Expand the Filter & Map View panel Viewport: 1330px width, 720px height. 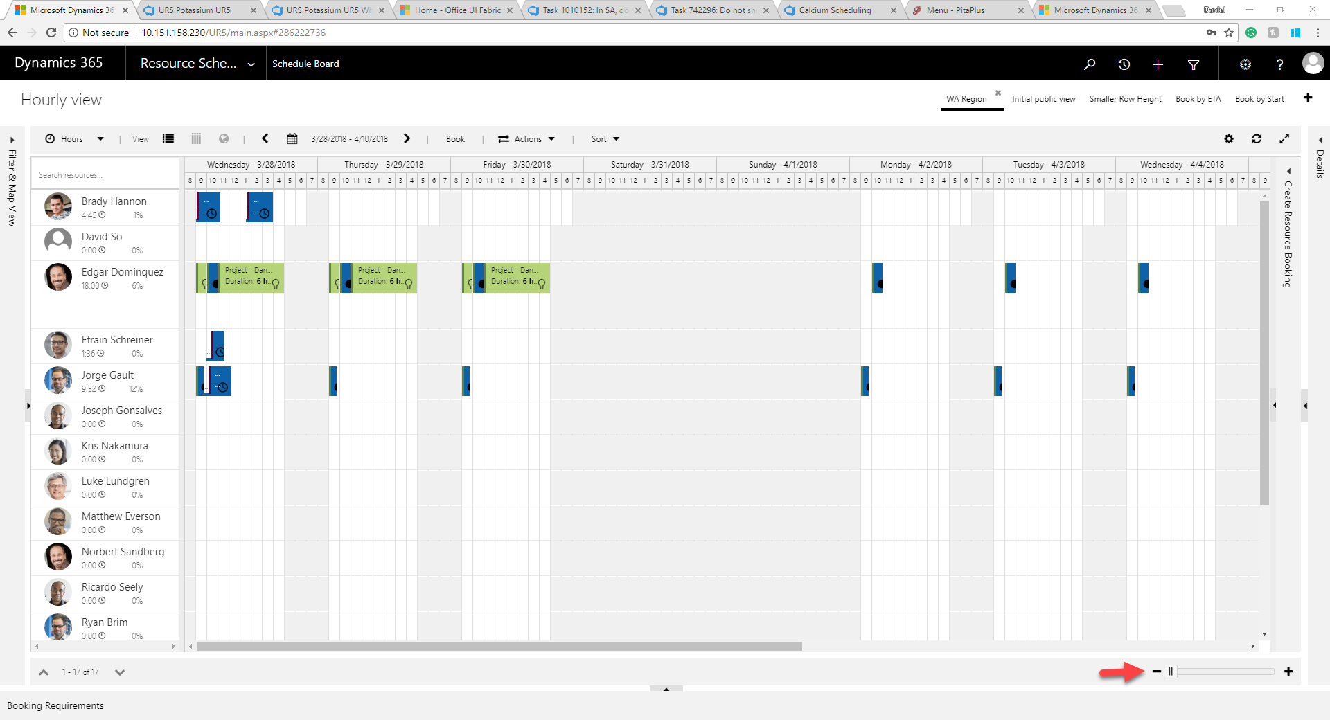[x=12, y=141]
